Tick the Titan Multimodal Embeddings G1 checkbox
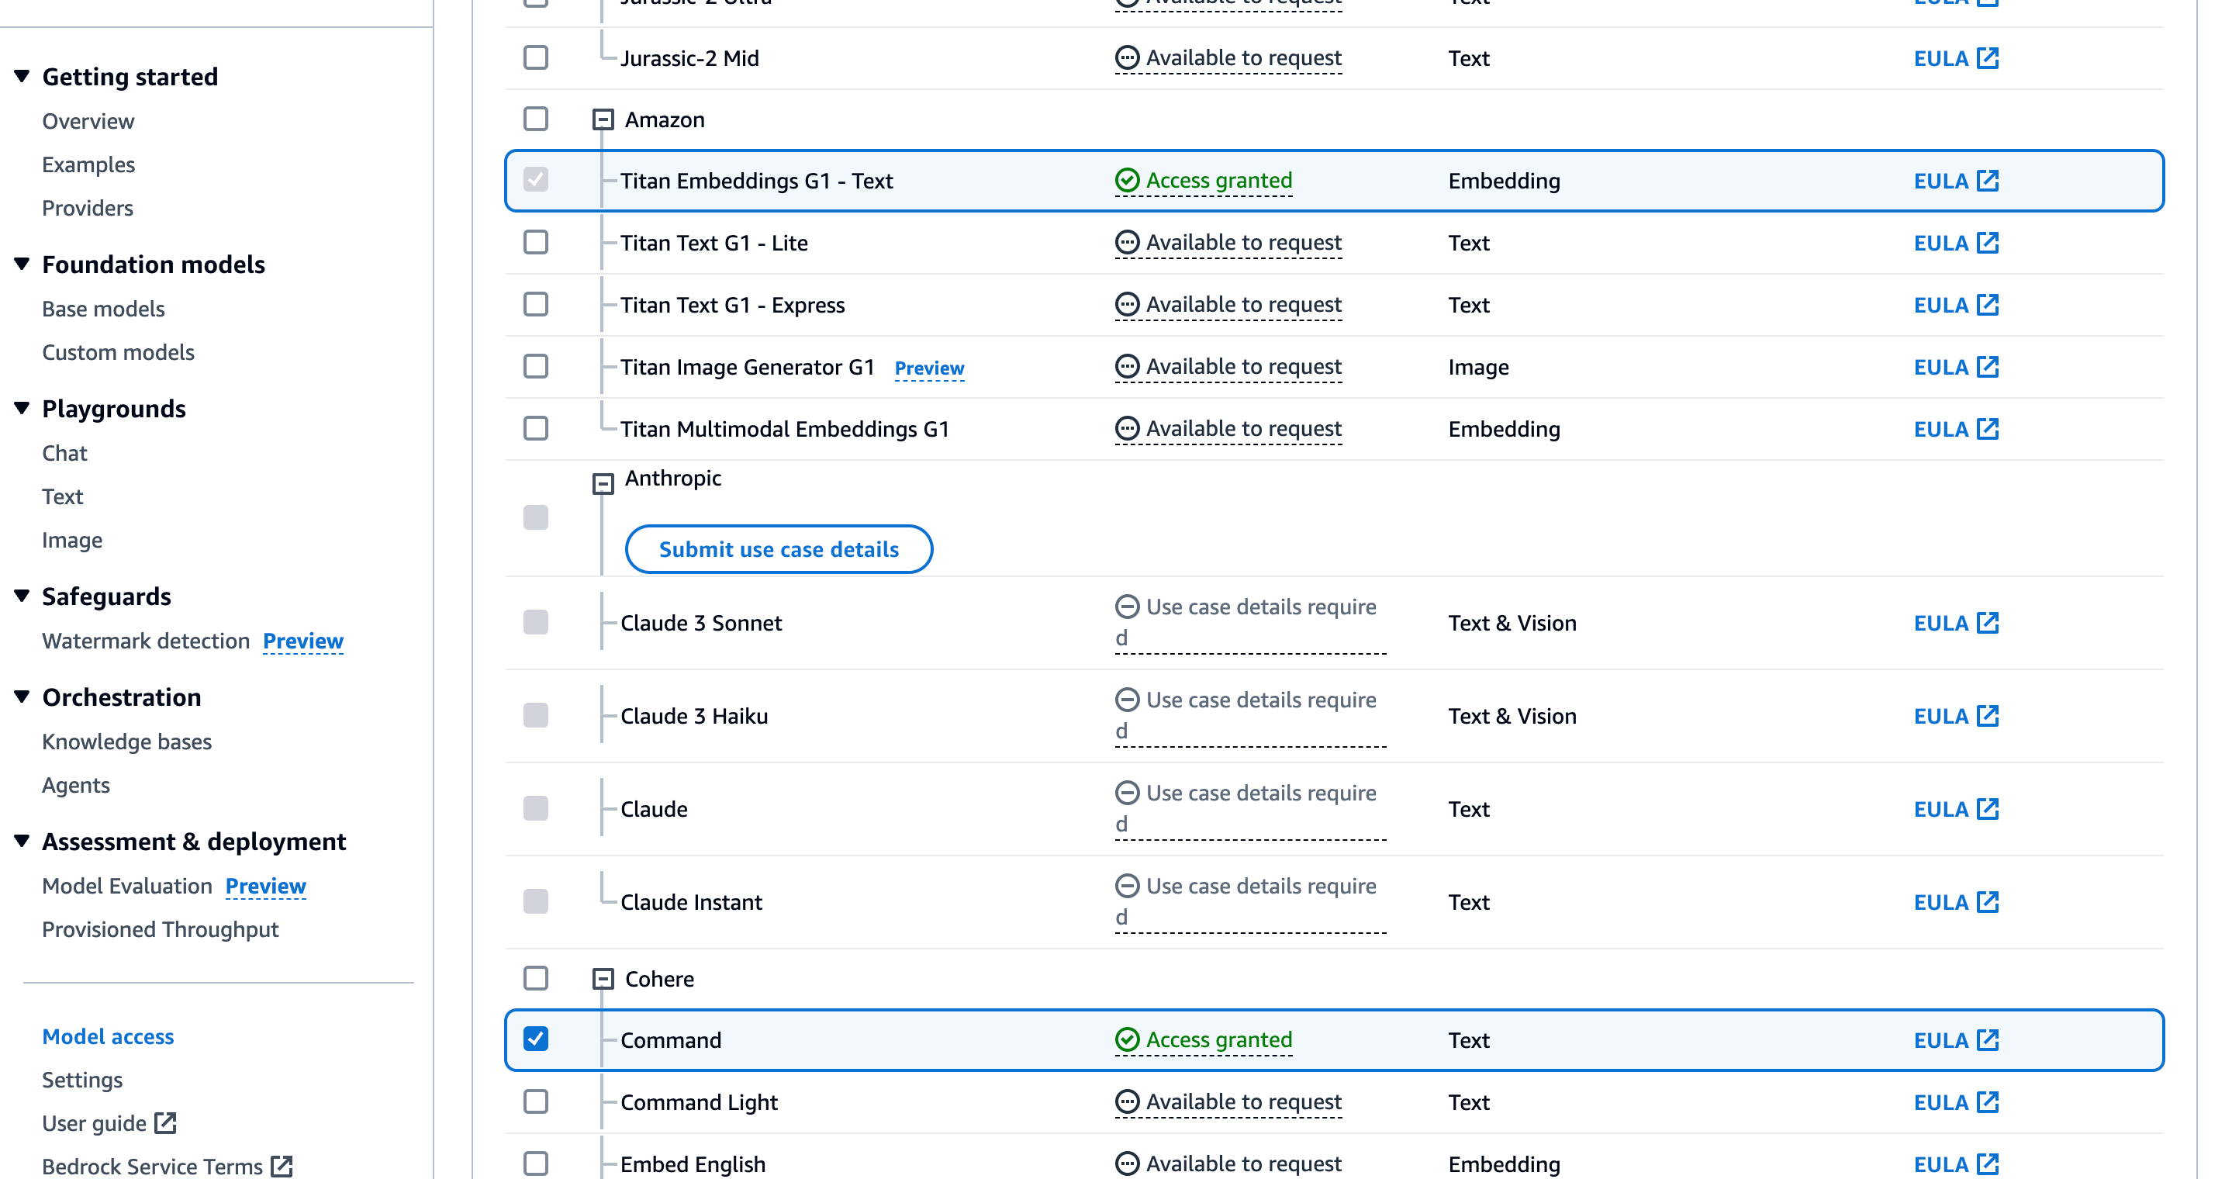The height and width of the screenshot is (1179, 2232). [x=535, y=429]
